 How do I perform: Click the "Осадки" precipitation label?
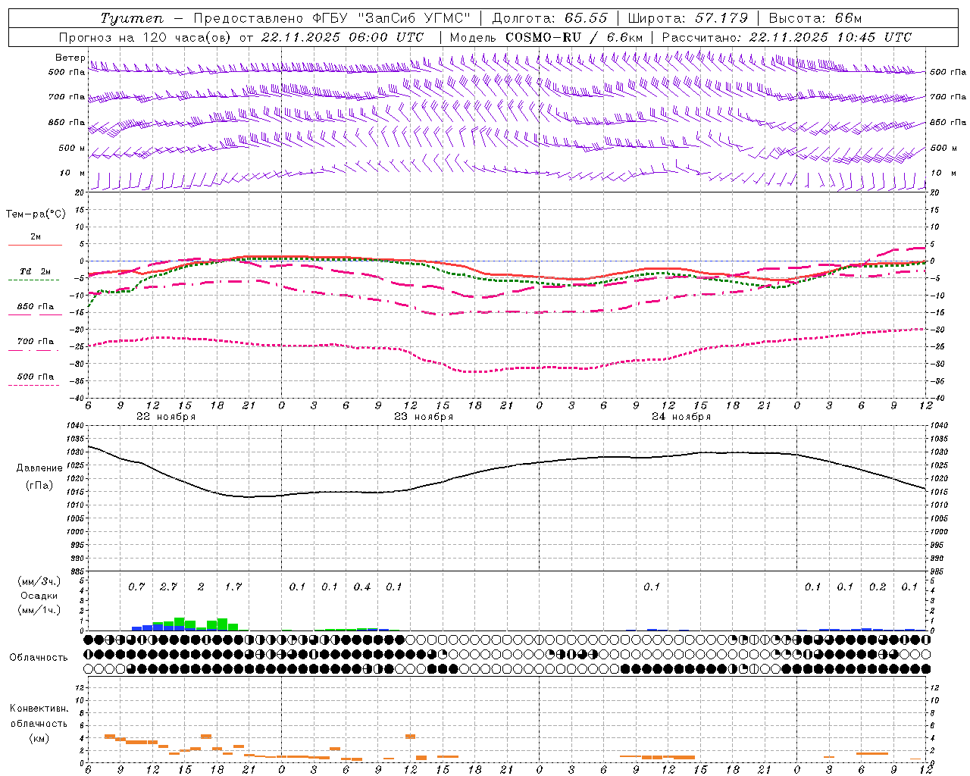point(39,596)
